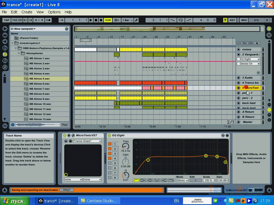Toggle the Follow arrow button
Image resolution: width=274 pixels, height=205 pixels.
(x=62, y=20)
